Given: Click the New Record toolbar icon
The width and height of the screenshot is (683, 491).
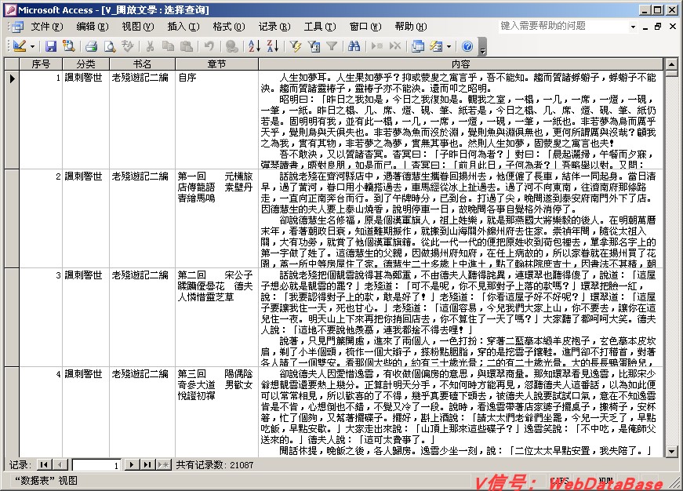Looking at the screenshot, I should 376,45.
